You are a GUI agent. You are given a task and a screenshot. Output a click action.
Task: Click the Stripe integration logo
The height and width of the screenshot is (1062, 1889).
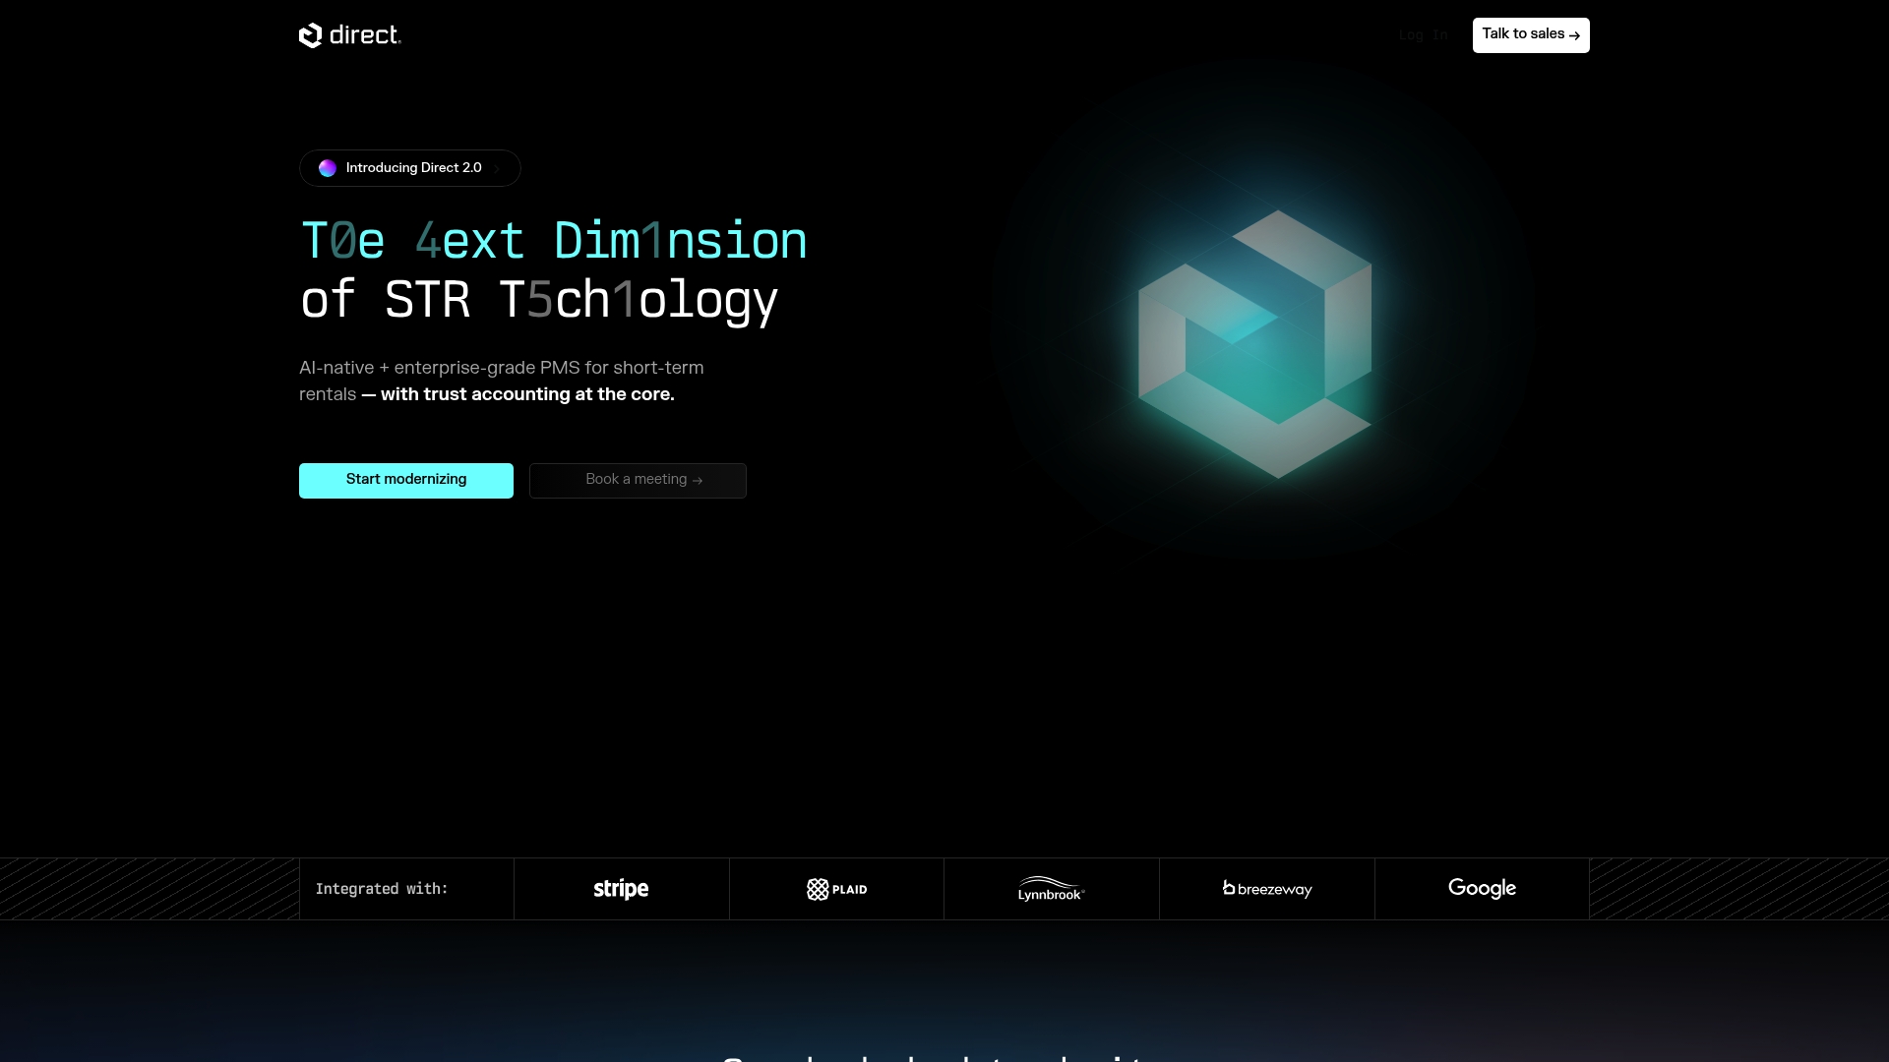[x=621, y=889]
